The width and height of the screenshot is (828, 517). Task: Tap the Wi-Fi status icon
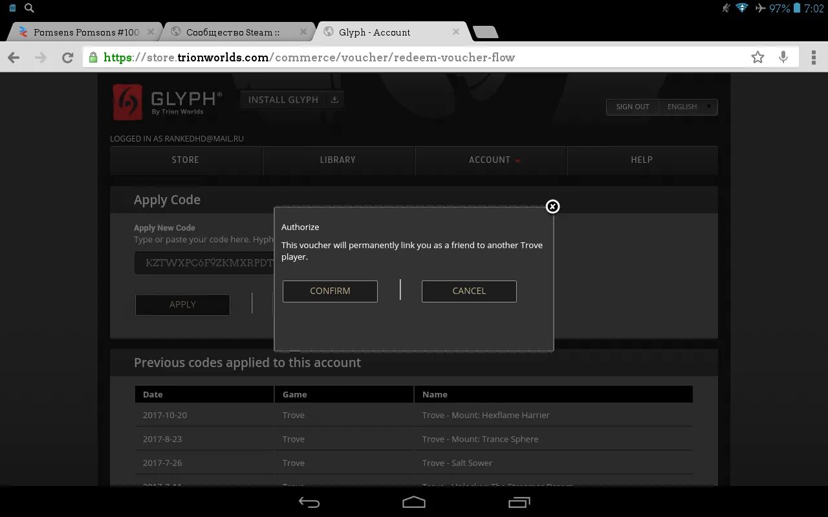742,8
